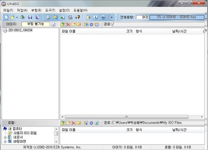The height and width of the screenshot is (150, 208).
Task: Select the 20110912_184334 disc node
Action: [20, 30]
